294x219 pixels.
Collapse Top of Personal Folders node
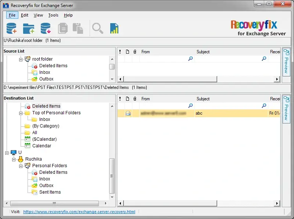pos(21,113)
